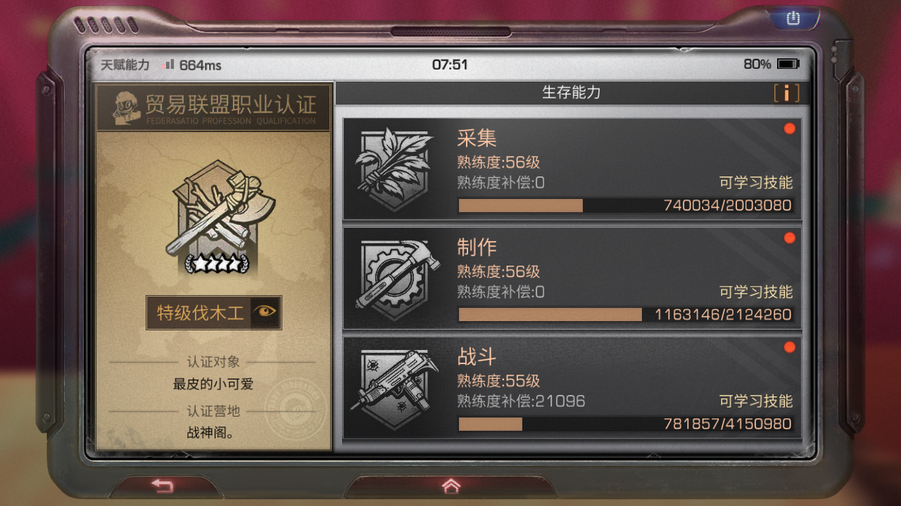Image resolution: width=901 pixels, height=506 pixels.
Task: Tap the 特级伐木工 title button
Action: coord(214,313)
